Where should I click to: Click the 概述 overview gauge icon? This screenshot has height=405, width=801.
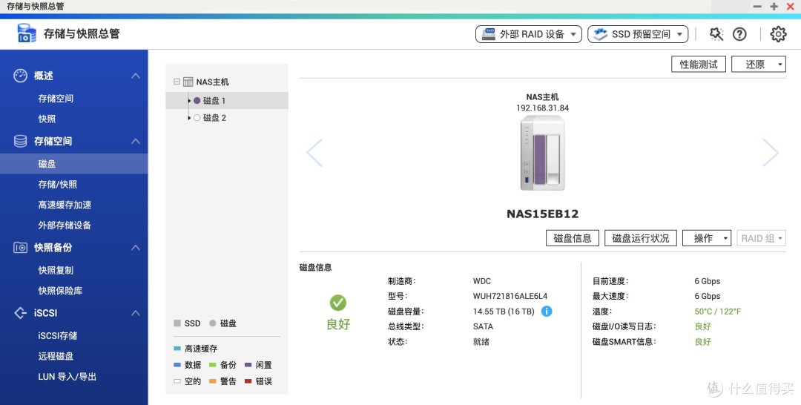[21, 76]
